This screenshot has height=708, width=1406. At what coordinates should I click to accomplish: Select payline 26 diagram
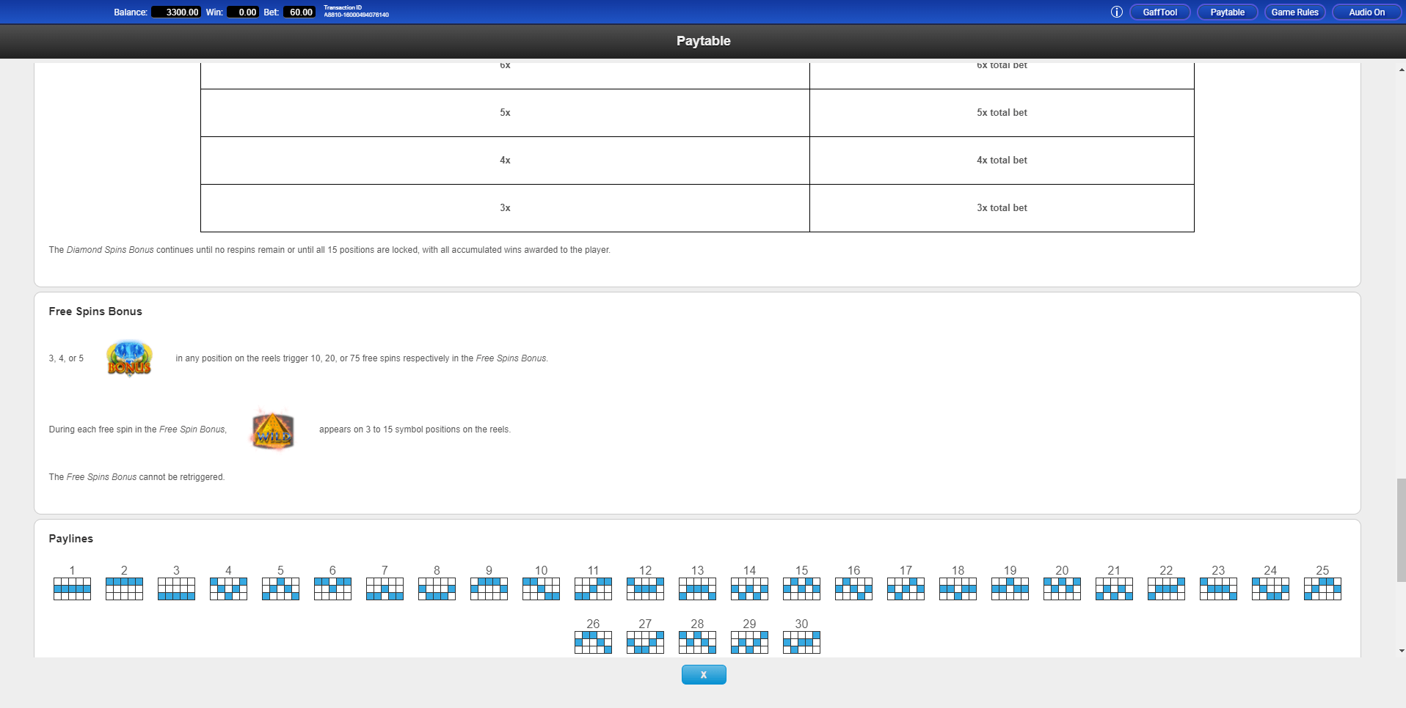593,642
